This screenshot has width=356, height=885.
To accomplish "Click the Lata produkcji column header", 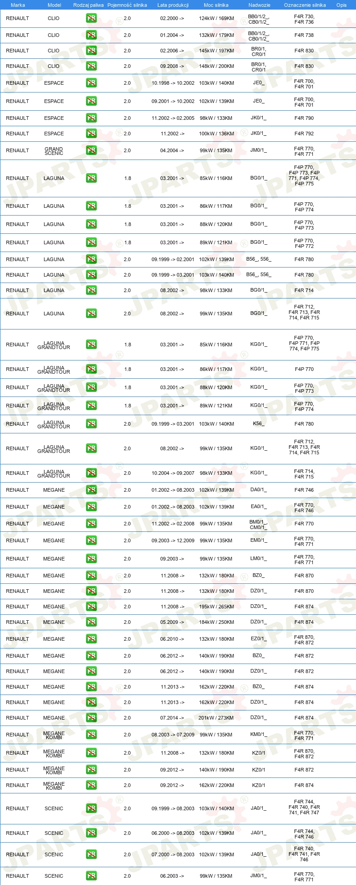I will coord(173,5).
